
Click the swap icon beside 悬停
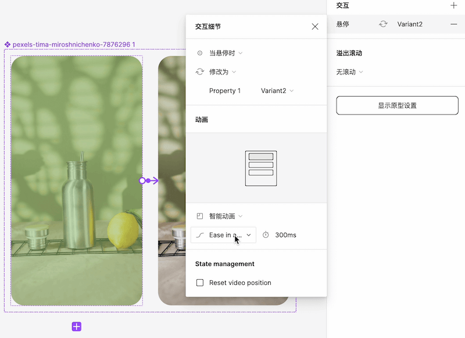click(x=382, y=24)
